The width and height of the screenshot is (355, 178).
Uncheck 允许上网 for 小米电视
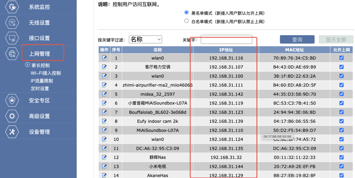point(342,166)
